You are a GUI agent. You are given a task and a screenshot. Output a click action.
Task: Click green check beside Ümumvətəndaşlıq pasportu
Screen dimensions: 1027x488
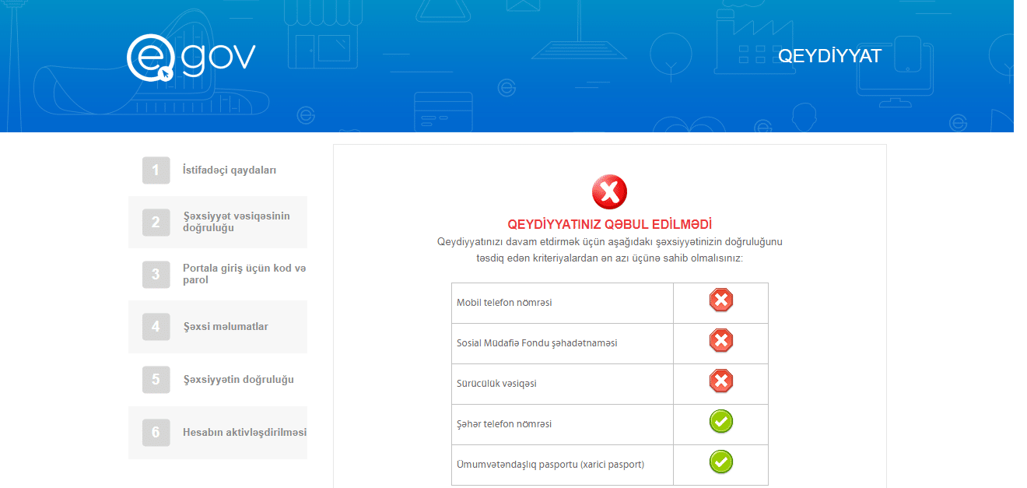[720, 462]
